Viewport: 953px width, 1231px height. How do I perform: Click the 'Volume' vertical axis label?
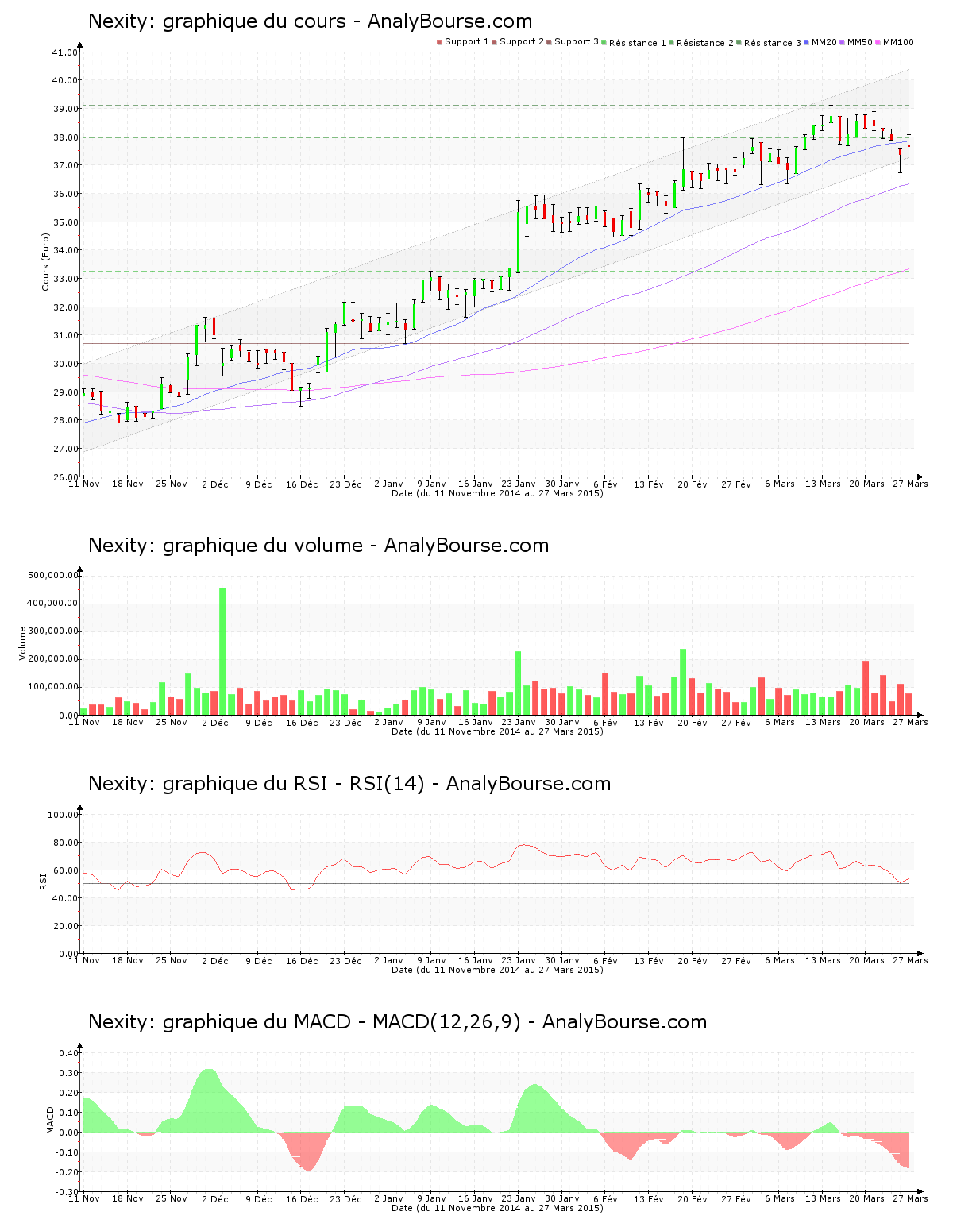22,643
